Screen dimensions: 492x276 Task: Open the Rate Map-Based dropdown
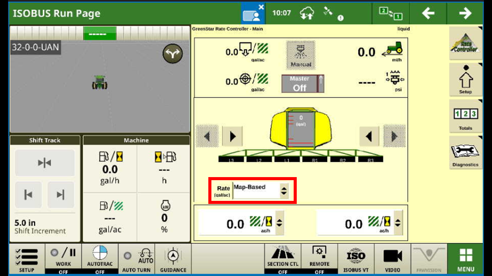click(261, 191)
